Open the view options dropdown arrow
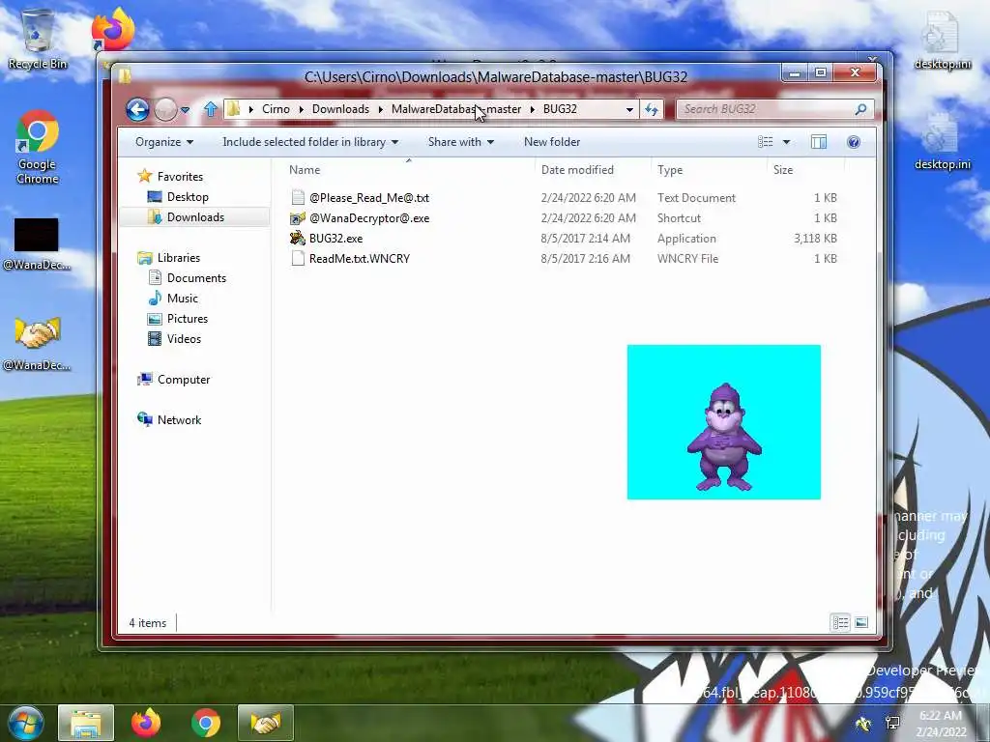Viewport: 990px width, 742px height. point(786,142)
